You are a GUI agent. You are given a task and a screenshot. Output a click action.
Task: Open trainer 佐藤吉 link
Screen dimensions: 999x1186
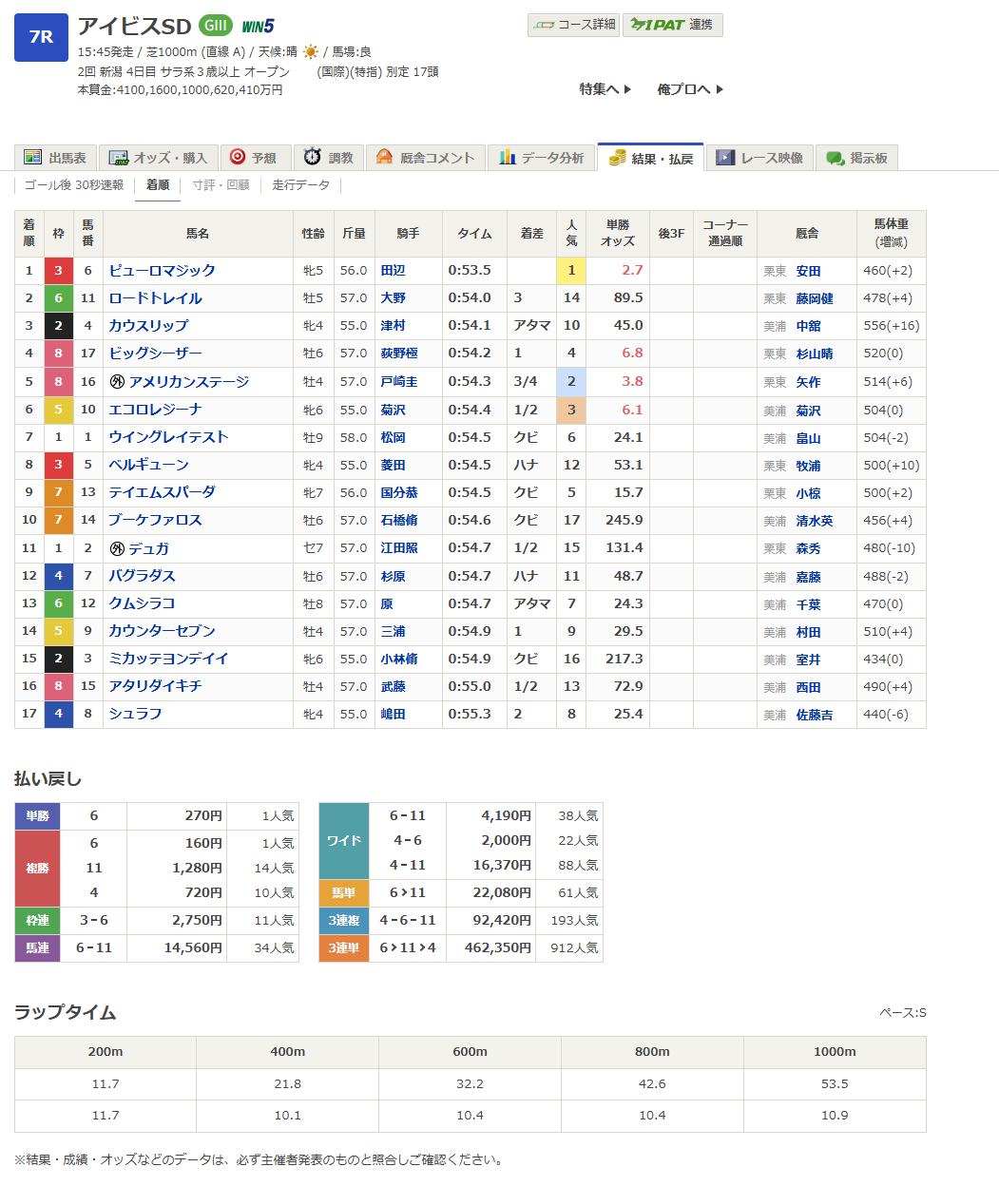point(815,716)
